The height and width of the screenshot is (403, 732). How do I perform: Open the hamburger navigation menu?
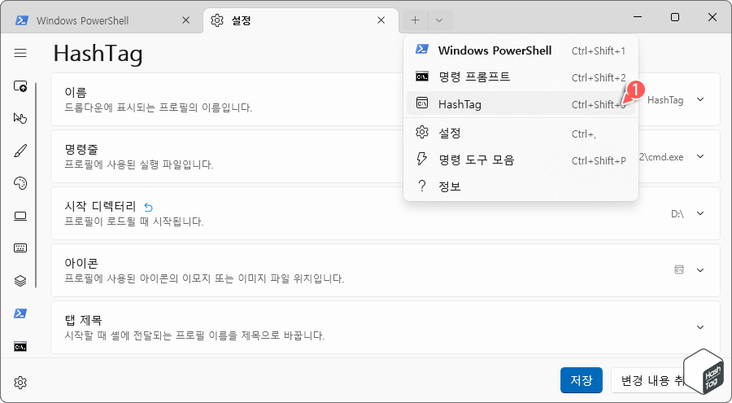pos(20,53)
